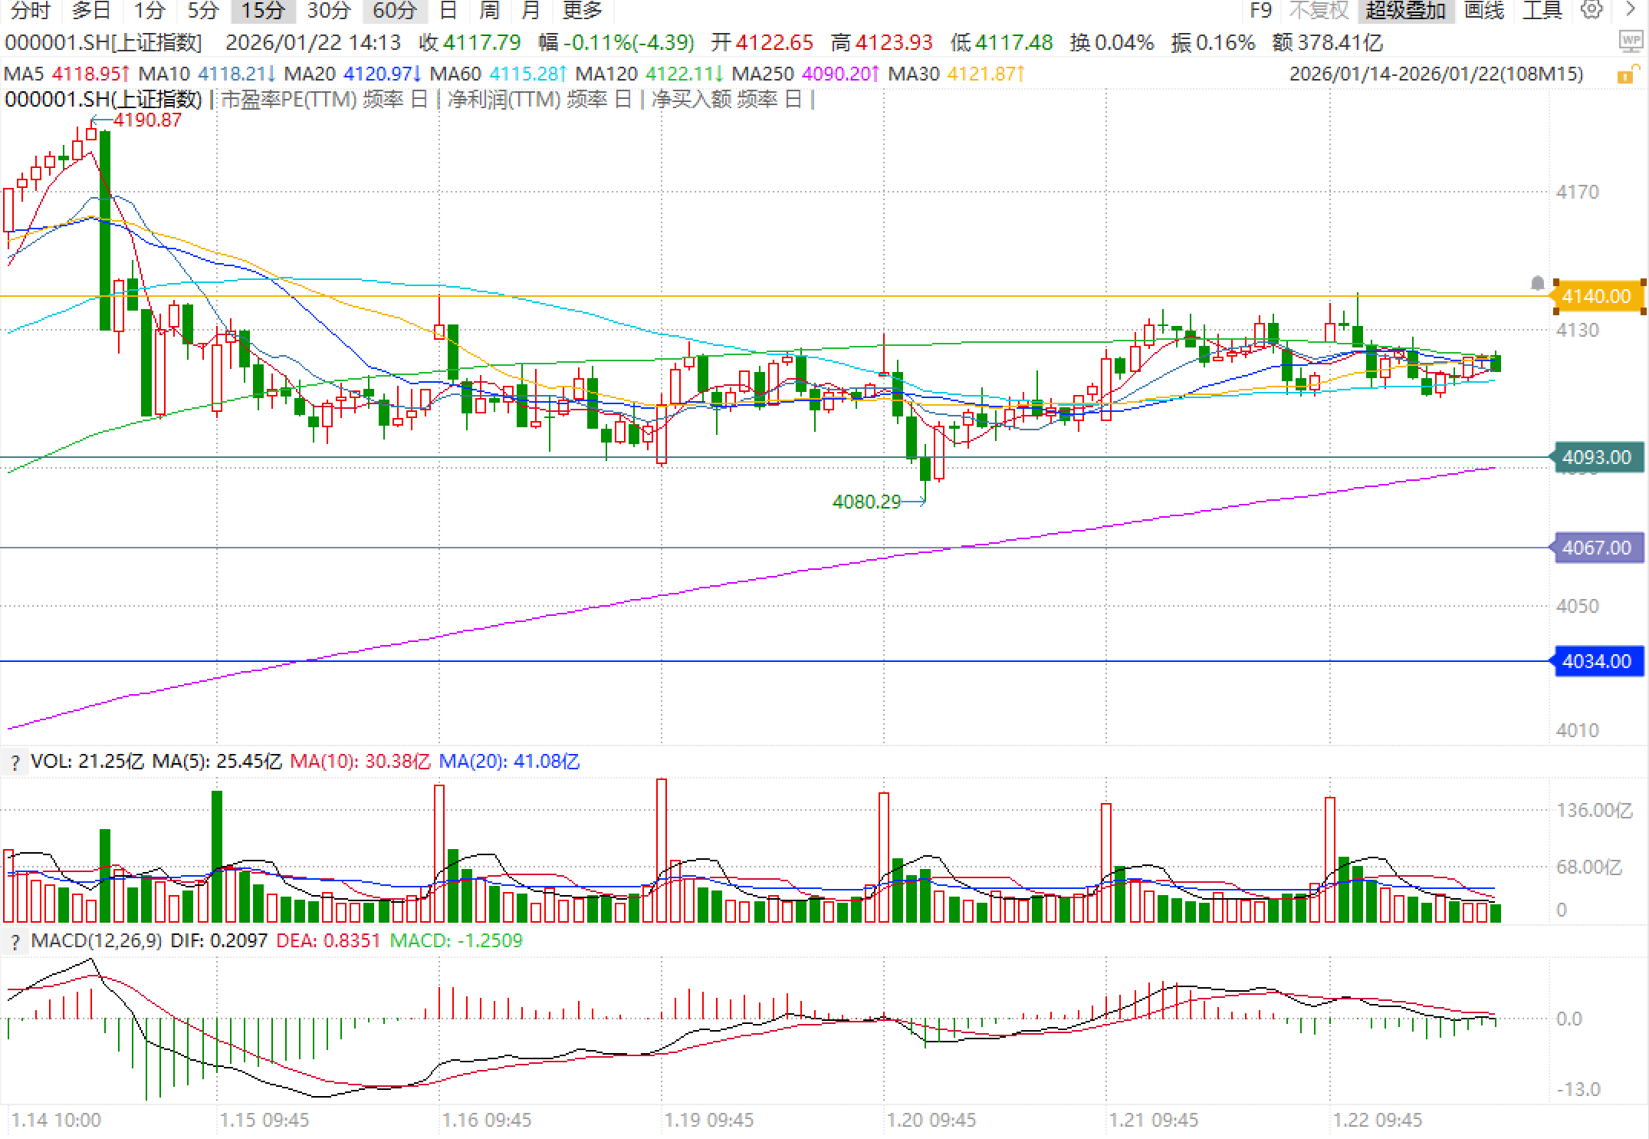Open the 更多 period dropdown
Viewport: 1649px width, 1139px height.
point(582,11)
